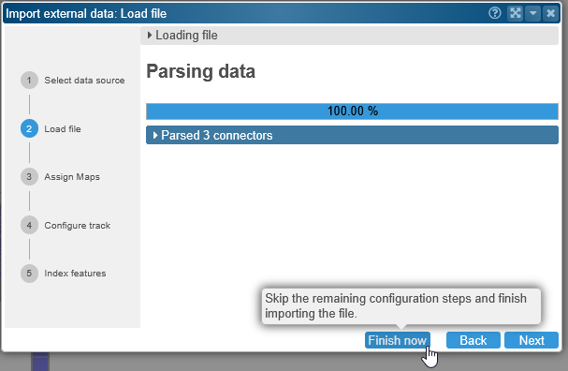Click the dialog title bar text
Image resolution: width=568 pixels, height=371 pixels.
point(86,13)
